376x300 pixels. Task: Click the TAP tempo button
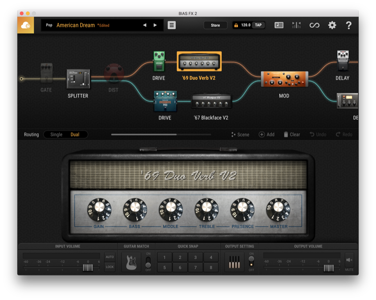(258, 25)
